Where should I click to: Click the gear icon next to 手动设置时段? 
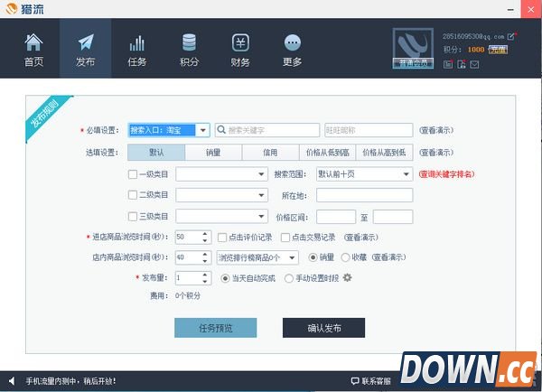(348, 277)
